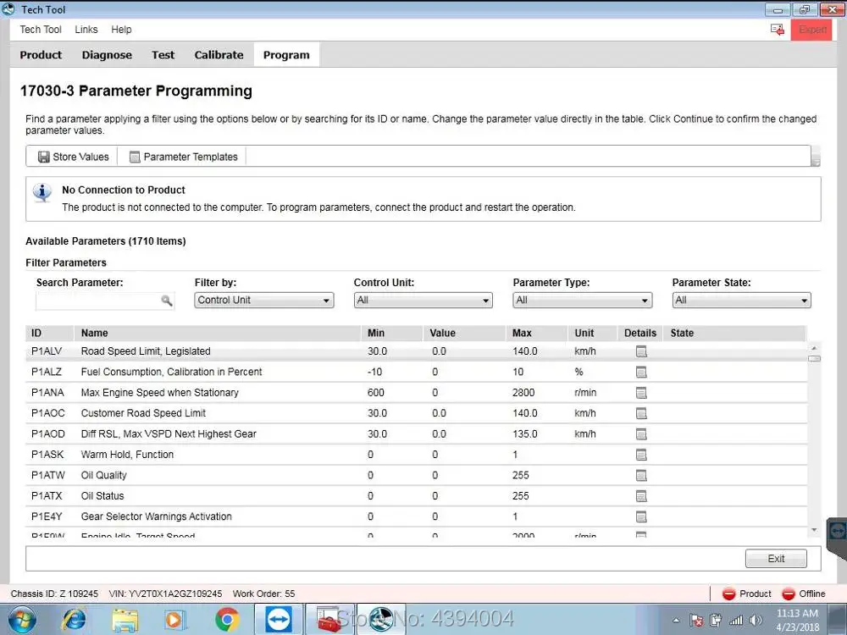The height and width of the screenshot is (635, 847).
Task: Open details icon for Oil Quality row
Action: coord(641,476)
